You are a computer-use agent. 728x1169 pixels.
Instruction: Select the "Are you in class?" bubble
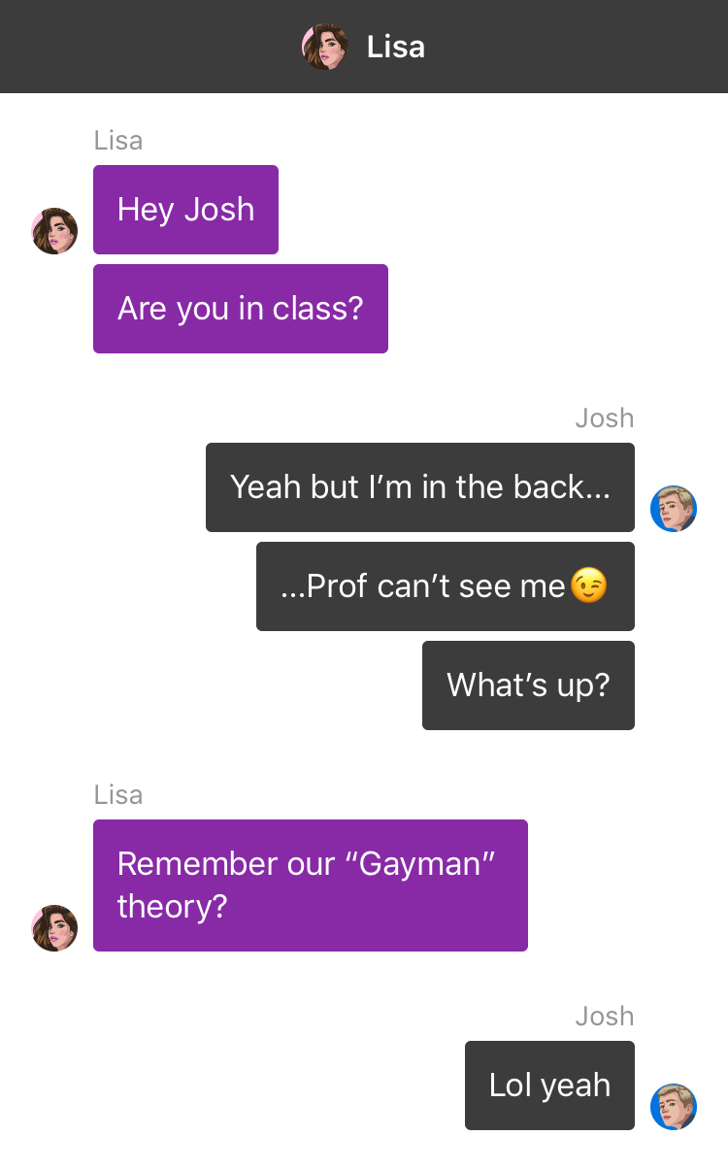tap(241, 309)
